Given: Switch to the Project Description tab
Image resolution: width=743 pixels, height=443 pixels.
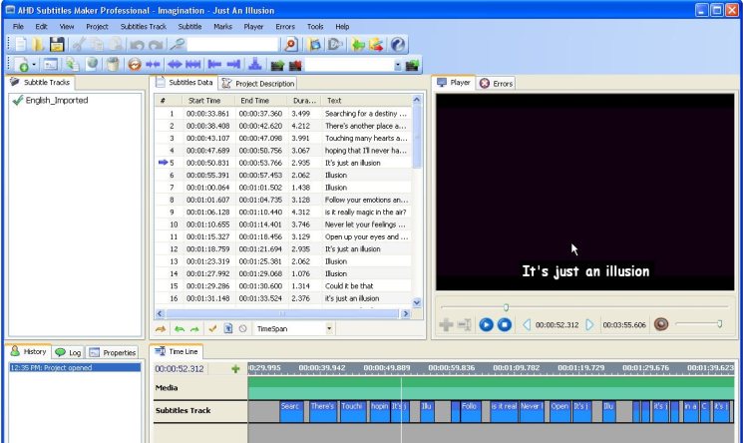Looking at the screenshot, I should tap(258, 84).
